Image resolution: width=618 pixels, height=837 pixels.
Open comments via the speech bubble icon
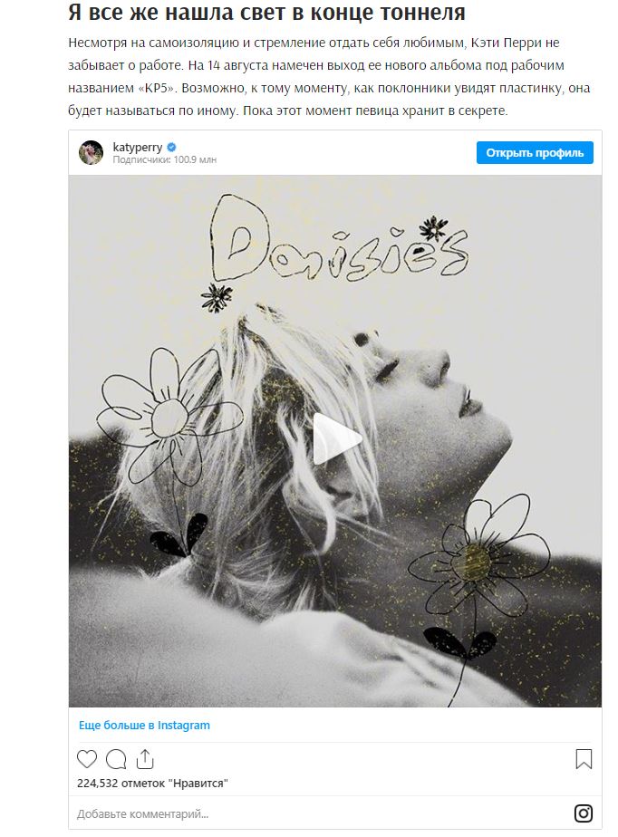point(116,758)
